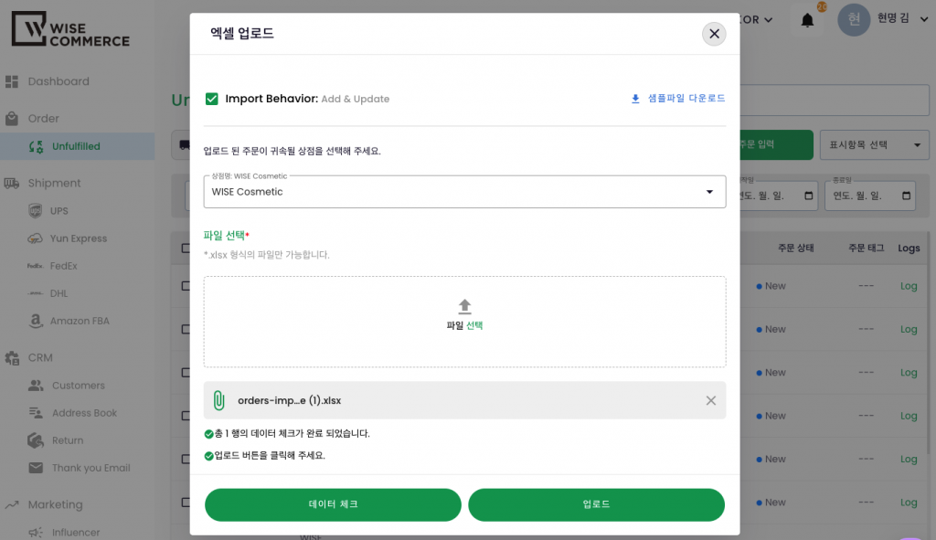Click the Amazon FBA sidebar icon
This screenshot has height=540, width=936.
click(36, 321)
